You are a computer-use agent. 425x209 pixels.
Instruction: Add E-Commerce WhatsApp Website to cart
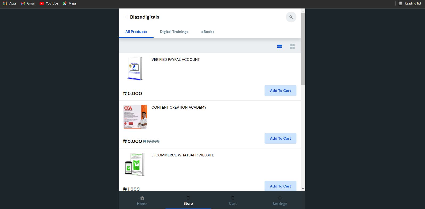tap(280, 186)
